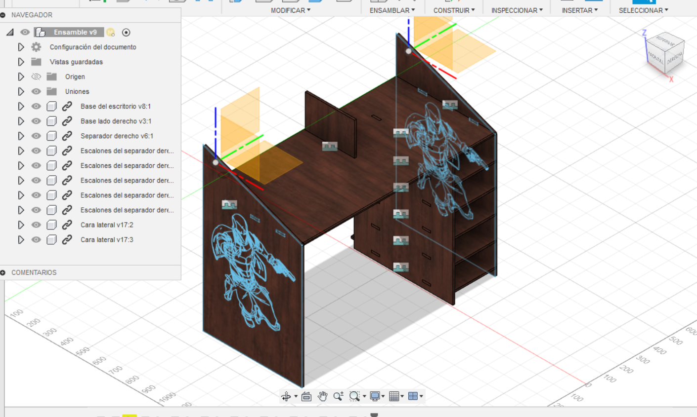
Task: Toggle visibility of Ensamble v9
Action: (25, 32)
